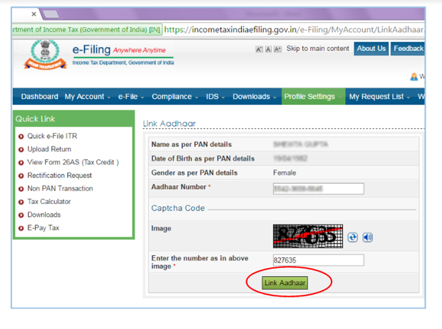
Task: Click the user profile avatar icon
Action: [x=413, y=77]
